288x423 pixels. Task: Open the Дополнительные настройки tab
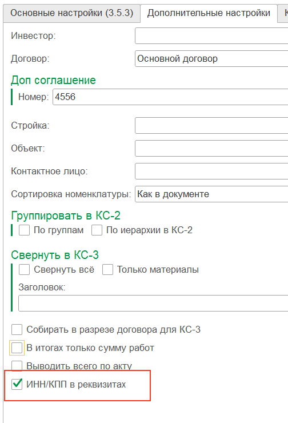pyautogui.click(x=209, y=13)
